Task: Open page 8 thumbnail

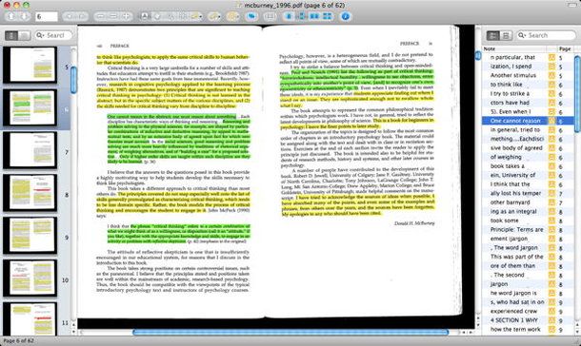Action: (30, 193)
